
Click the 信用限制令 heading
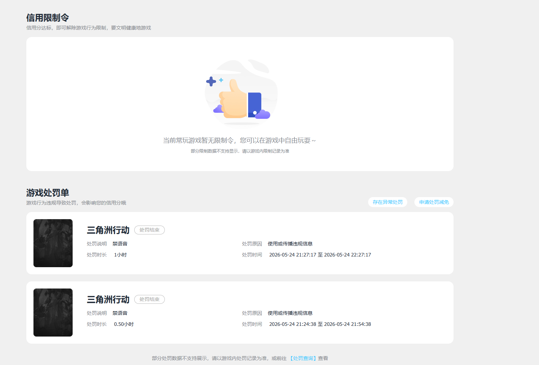(48, 18)
